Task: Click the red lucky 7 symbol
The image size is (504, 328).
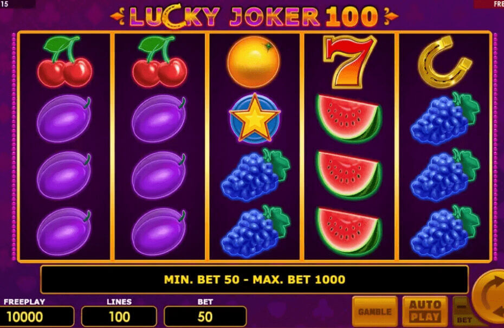Action: (349, 61)
